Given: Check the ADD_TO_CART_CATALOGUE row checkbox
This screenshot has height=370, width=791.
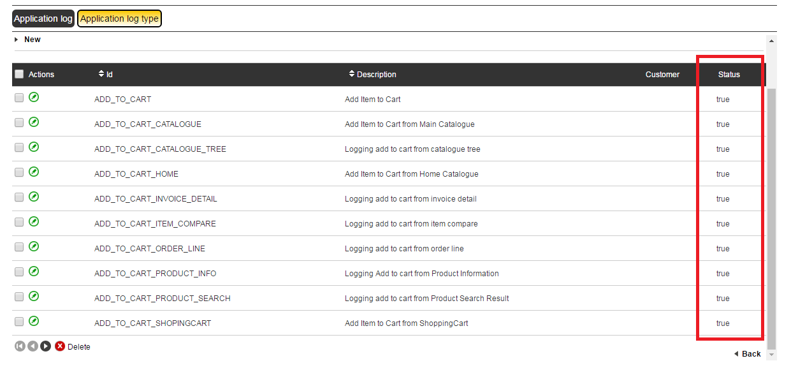Looking at the screenshot, I should [18, 122].
